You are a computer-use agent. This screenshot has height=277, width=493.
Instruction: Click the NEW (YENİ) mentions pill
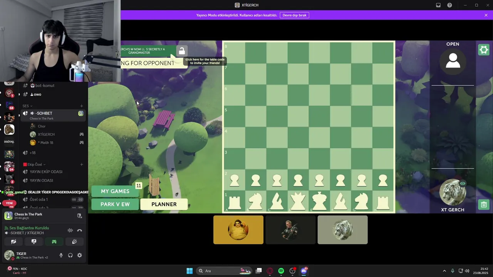tap(9, 203)
